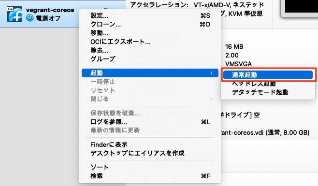Image resolution: width=318 pixels, height=186 pixels.
Task: Click the 2.00 value in details
Action: point(232,55)
